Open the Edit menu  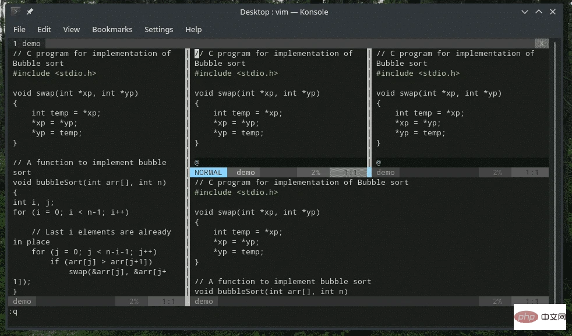pyautogui.click(x=44, y=29)
